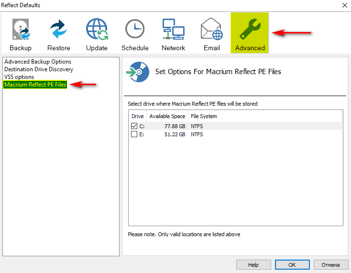Screen dimensions: 351x273
Task: Select the Advanced wrench icon
Action: tap(250, 33)
